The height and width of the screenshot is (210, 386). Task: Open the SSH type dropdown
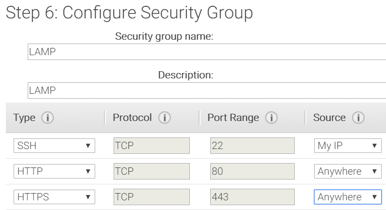click(x=54, y=146)
